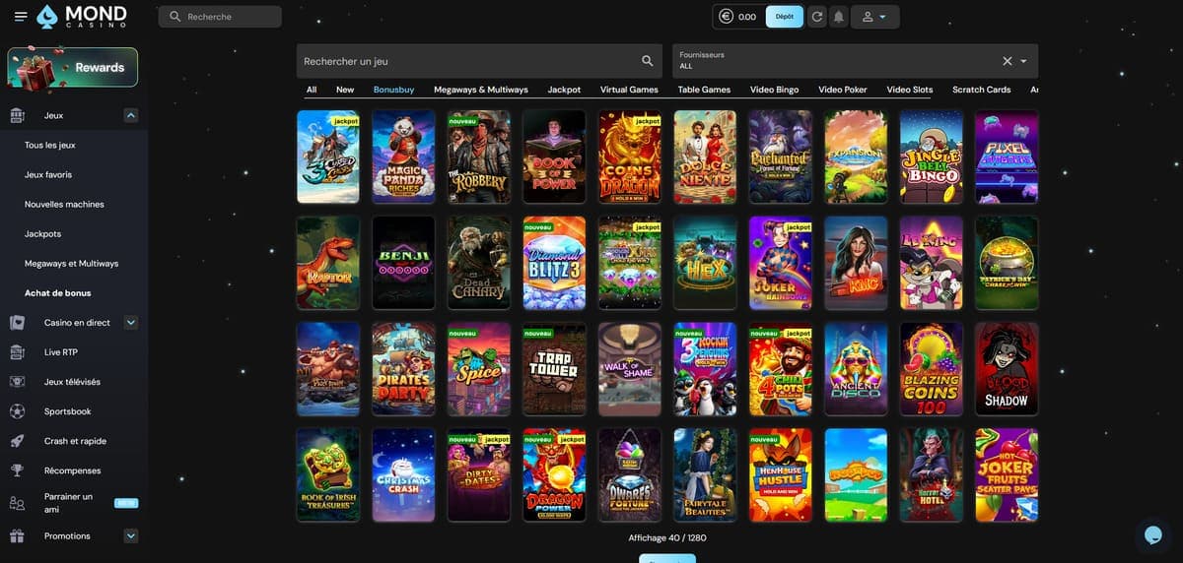The width and height of the screenshot is (1183, 563).
Task: Open Jackpots in sidebar
Action: click(x=42, y=234)
